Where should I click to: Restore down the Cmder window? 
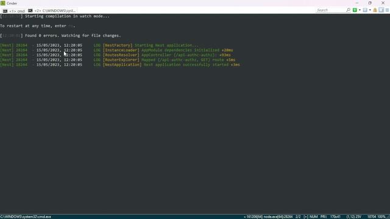tap(370, 3)
